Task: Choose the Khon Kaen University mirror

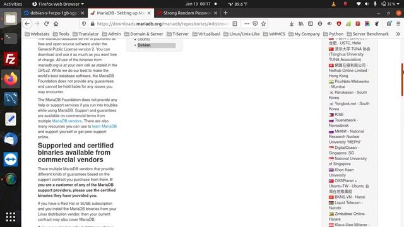Action: point(341,172)
